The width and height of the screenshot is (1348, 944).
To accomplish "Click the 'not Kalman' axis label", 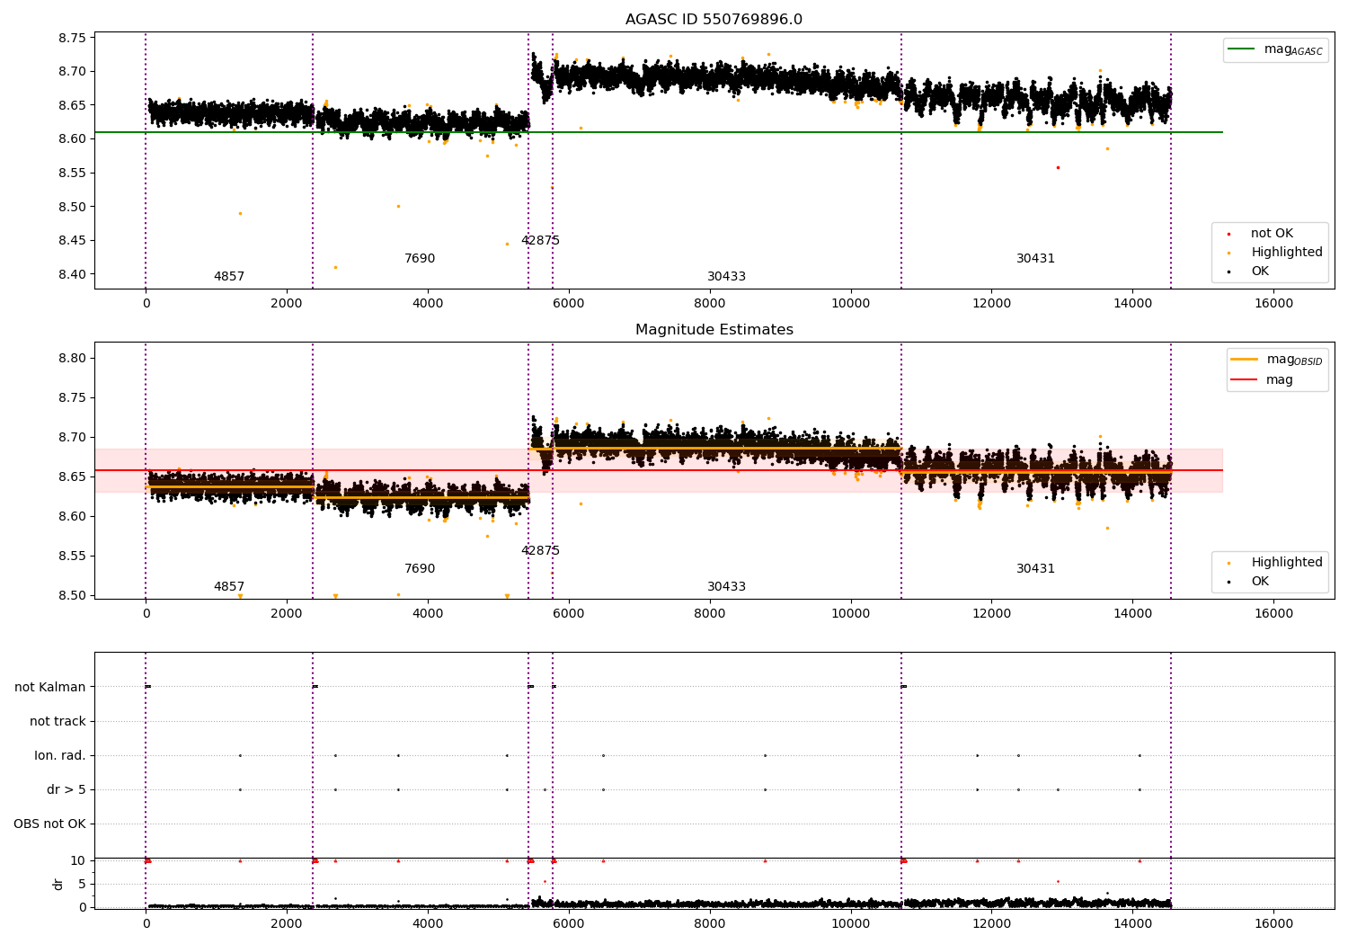I will point(50,687).
